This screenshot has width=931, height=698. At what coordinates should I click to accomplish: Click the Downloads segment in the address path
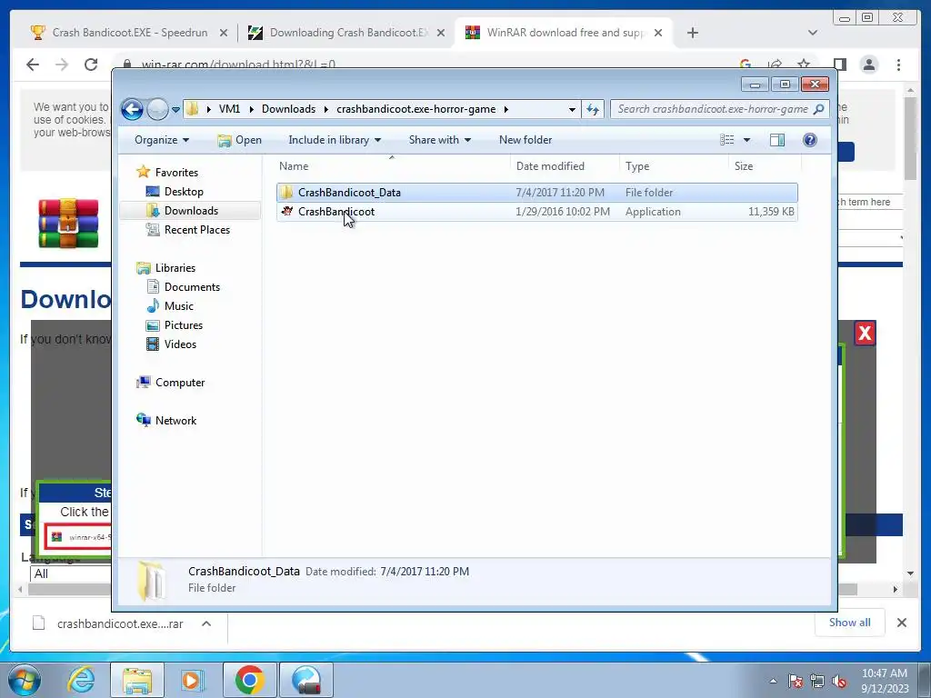(288, 109)
